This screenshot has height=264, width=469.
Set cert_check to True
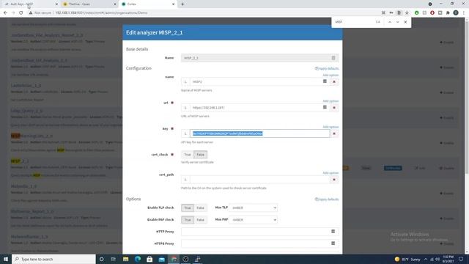[188, 155]
